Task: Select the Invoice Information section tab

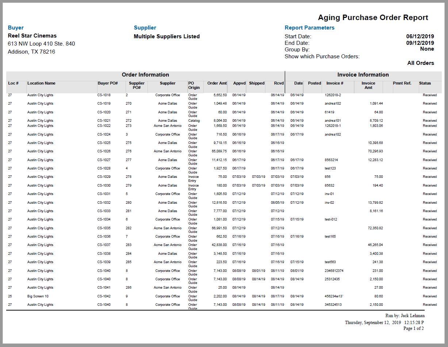Action: 363,75
